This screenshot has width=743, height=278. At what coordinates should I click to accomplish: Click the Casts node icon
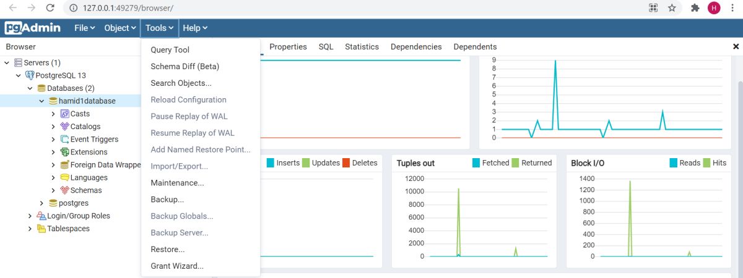pos(64,114)
